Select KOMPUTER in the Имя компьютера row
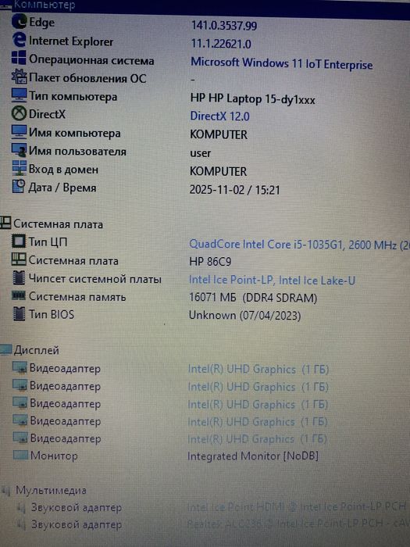Screen dimensions: 410x547 [x=219, y=134]
